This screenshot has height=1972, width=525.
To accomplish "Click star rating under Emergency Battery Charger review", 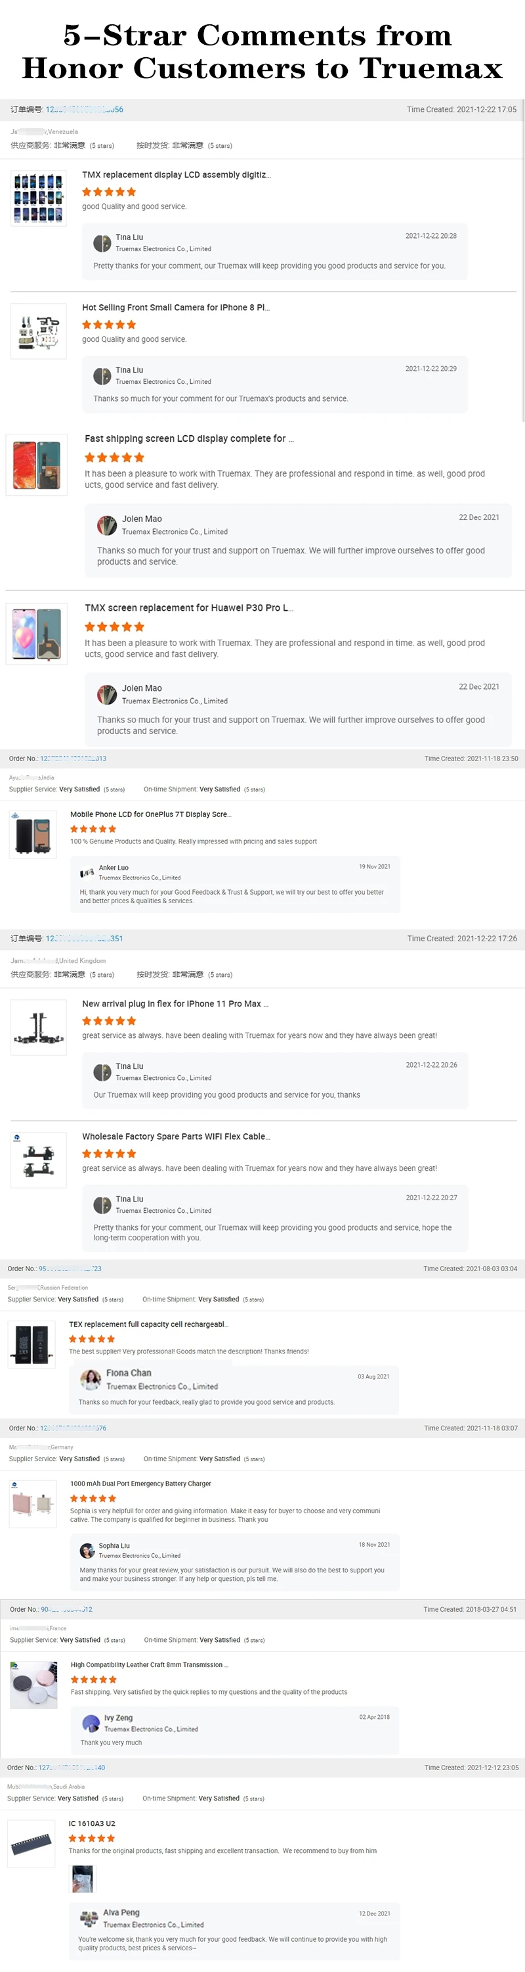I will (x=93, y=1498).
